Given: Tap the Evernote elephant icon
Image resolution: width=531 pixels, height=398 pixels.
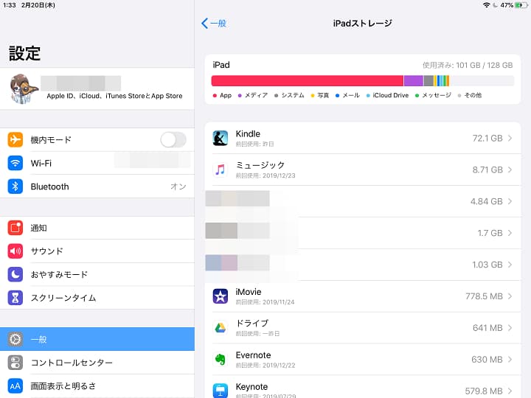Looking at the screenshot, I should (220, 360).
